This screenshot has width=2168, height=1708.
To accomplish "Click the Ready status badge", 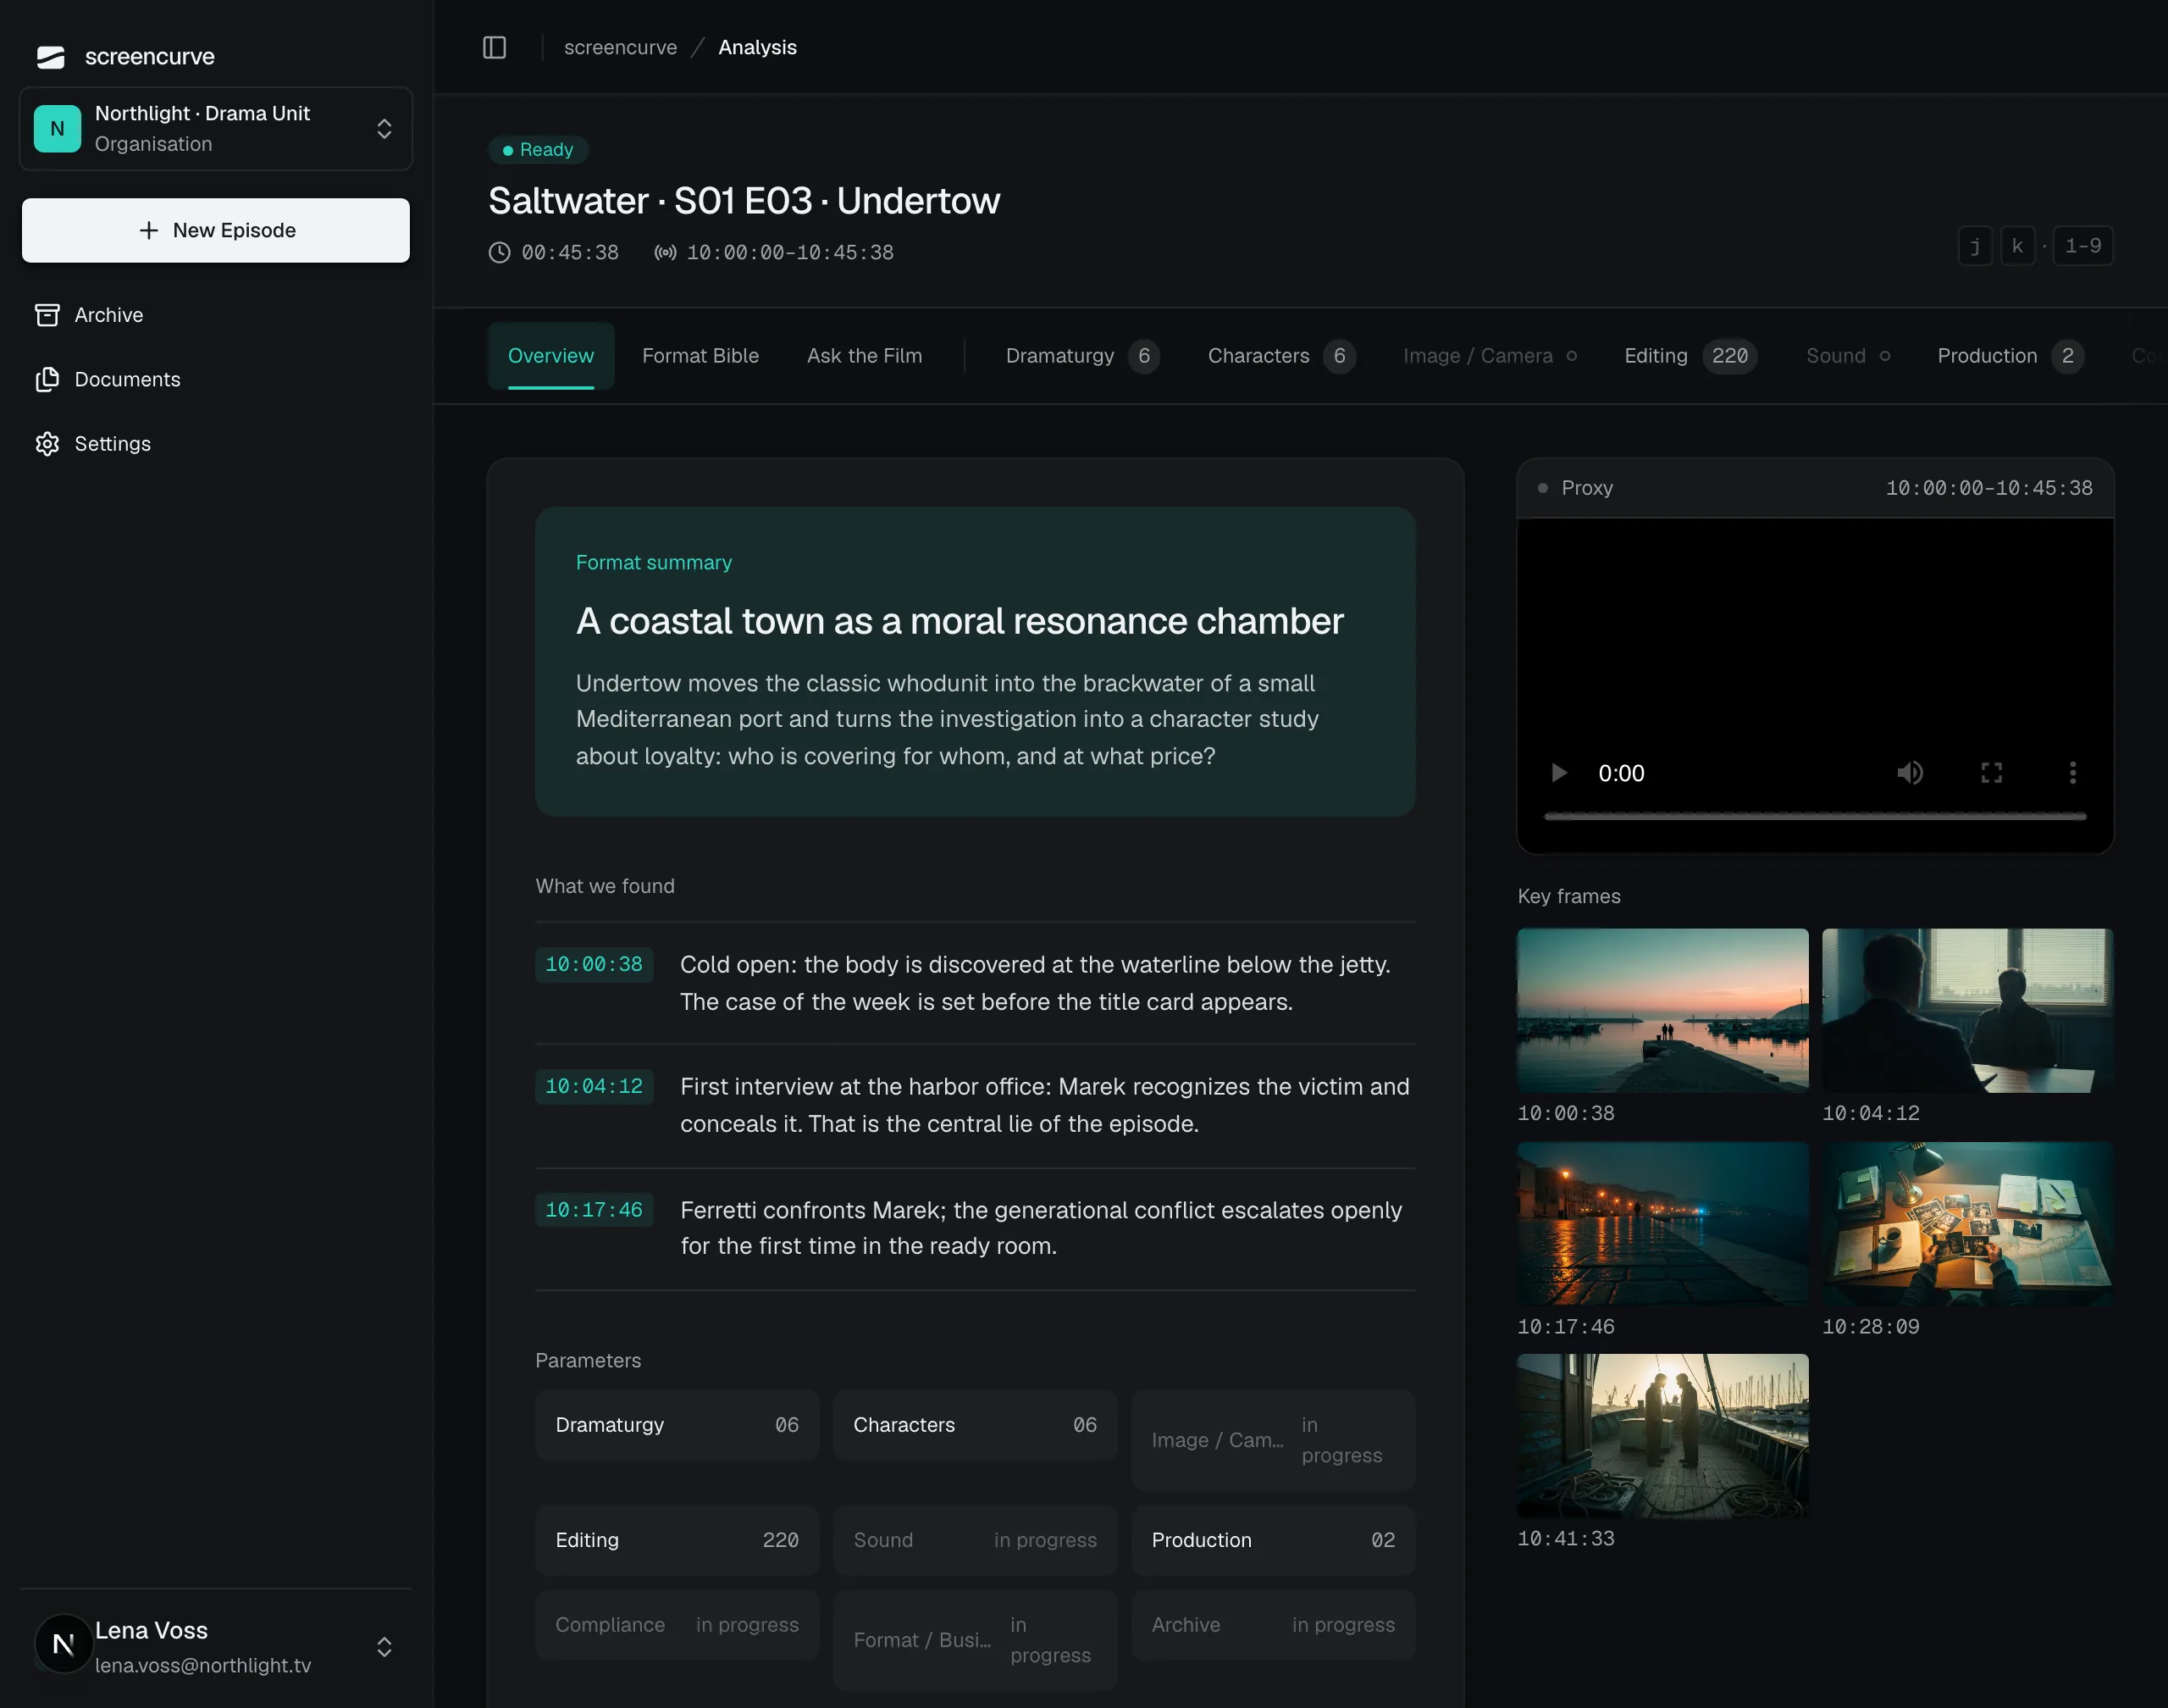I will (538, 150).
